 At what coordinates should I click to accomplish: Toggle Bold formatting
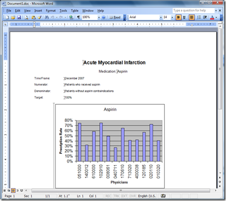(x=178, y=18)
